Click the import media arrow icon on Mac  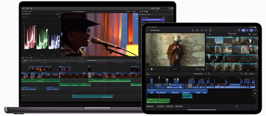(x=23, y=8)
